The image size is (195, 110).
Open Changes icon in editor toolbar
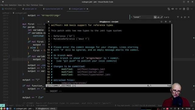click(x=169, y=9)
